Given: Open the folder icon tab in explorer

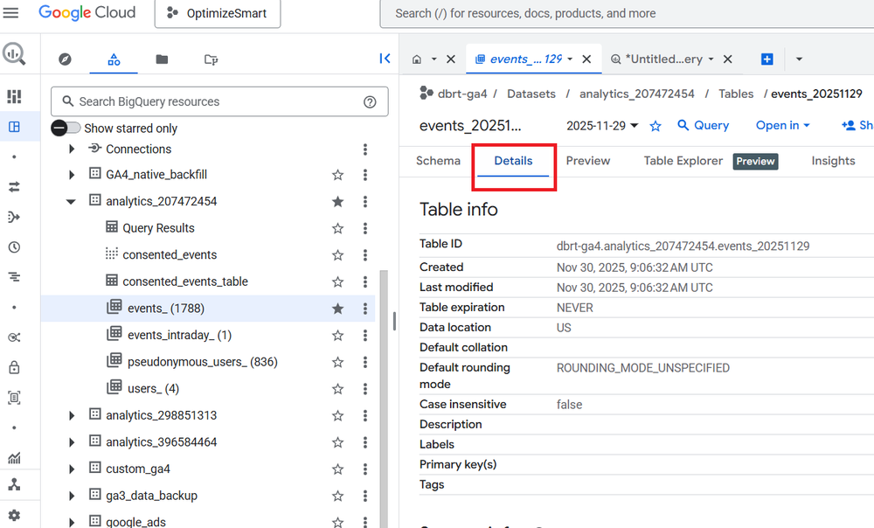Looking at the screenshot, I should (162, 59).
